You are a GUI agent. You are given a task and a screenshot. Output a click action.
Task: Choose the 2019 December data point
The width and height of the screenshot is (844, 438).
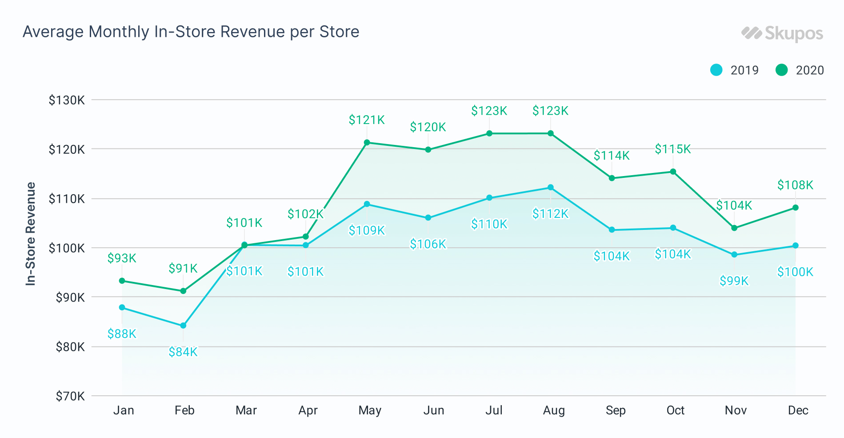point(796,246)
